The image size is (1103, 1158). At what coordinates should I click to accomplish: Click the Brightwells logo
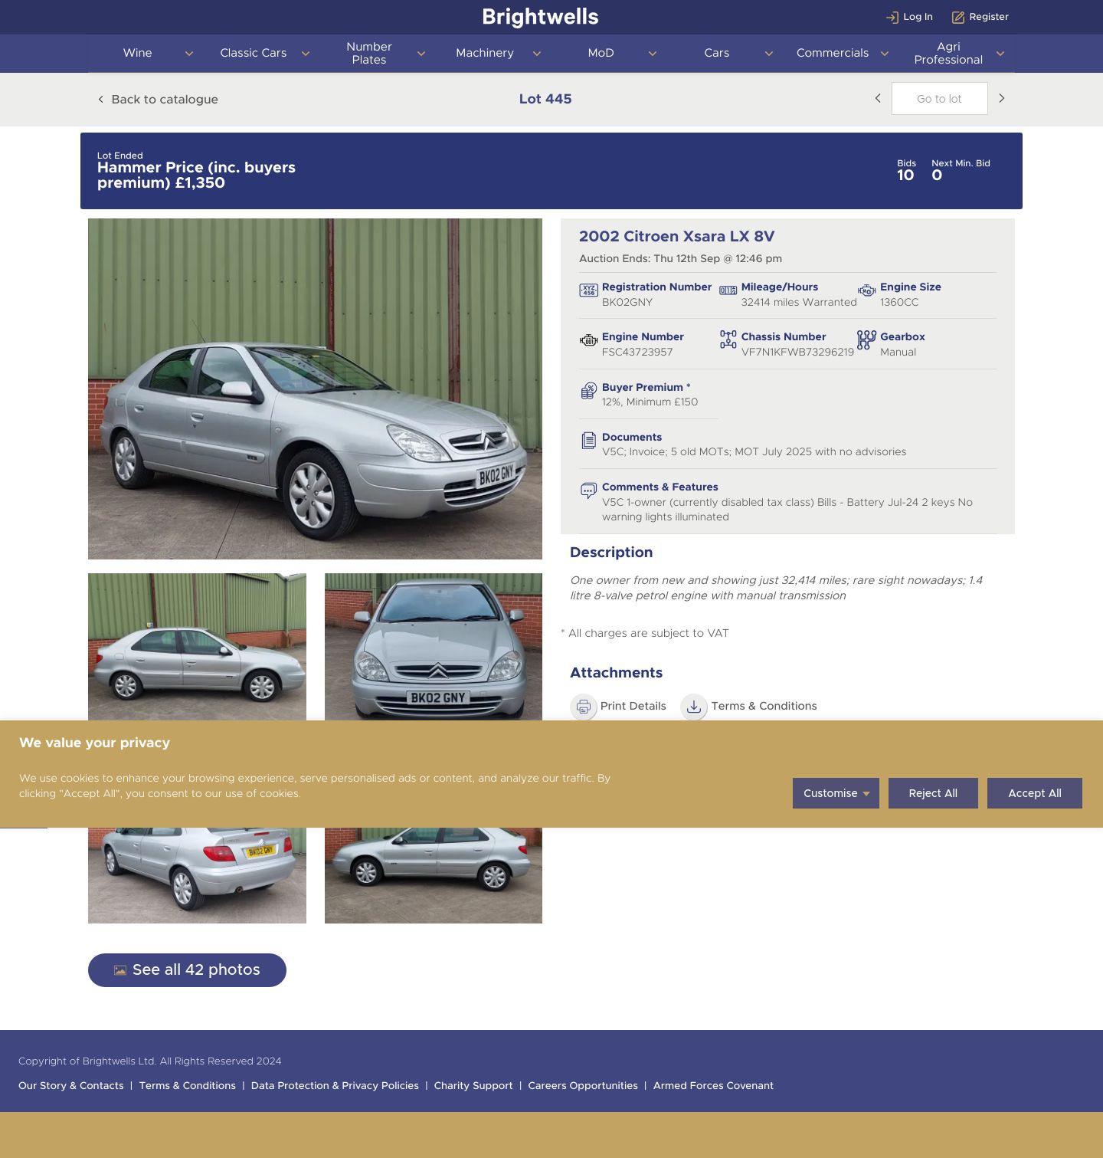(x=541, y=17)
